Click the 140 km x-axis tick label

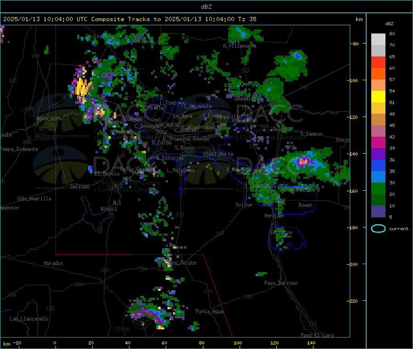(311, 343)
